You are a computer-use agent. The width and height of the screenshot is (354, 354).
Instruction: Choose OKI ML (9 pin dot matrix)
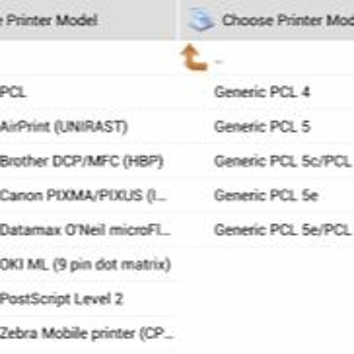click(x=86, y=265)
